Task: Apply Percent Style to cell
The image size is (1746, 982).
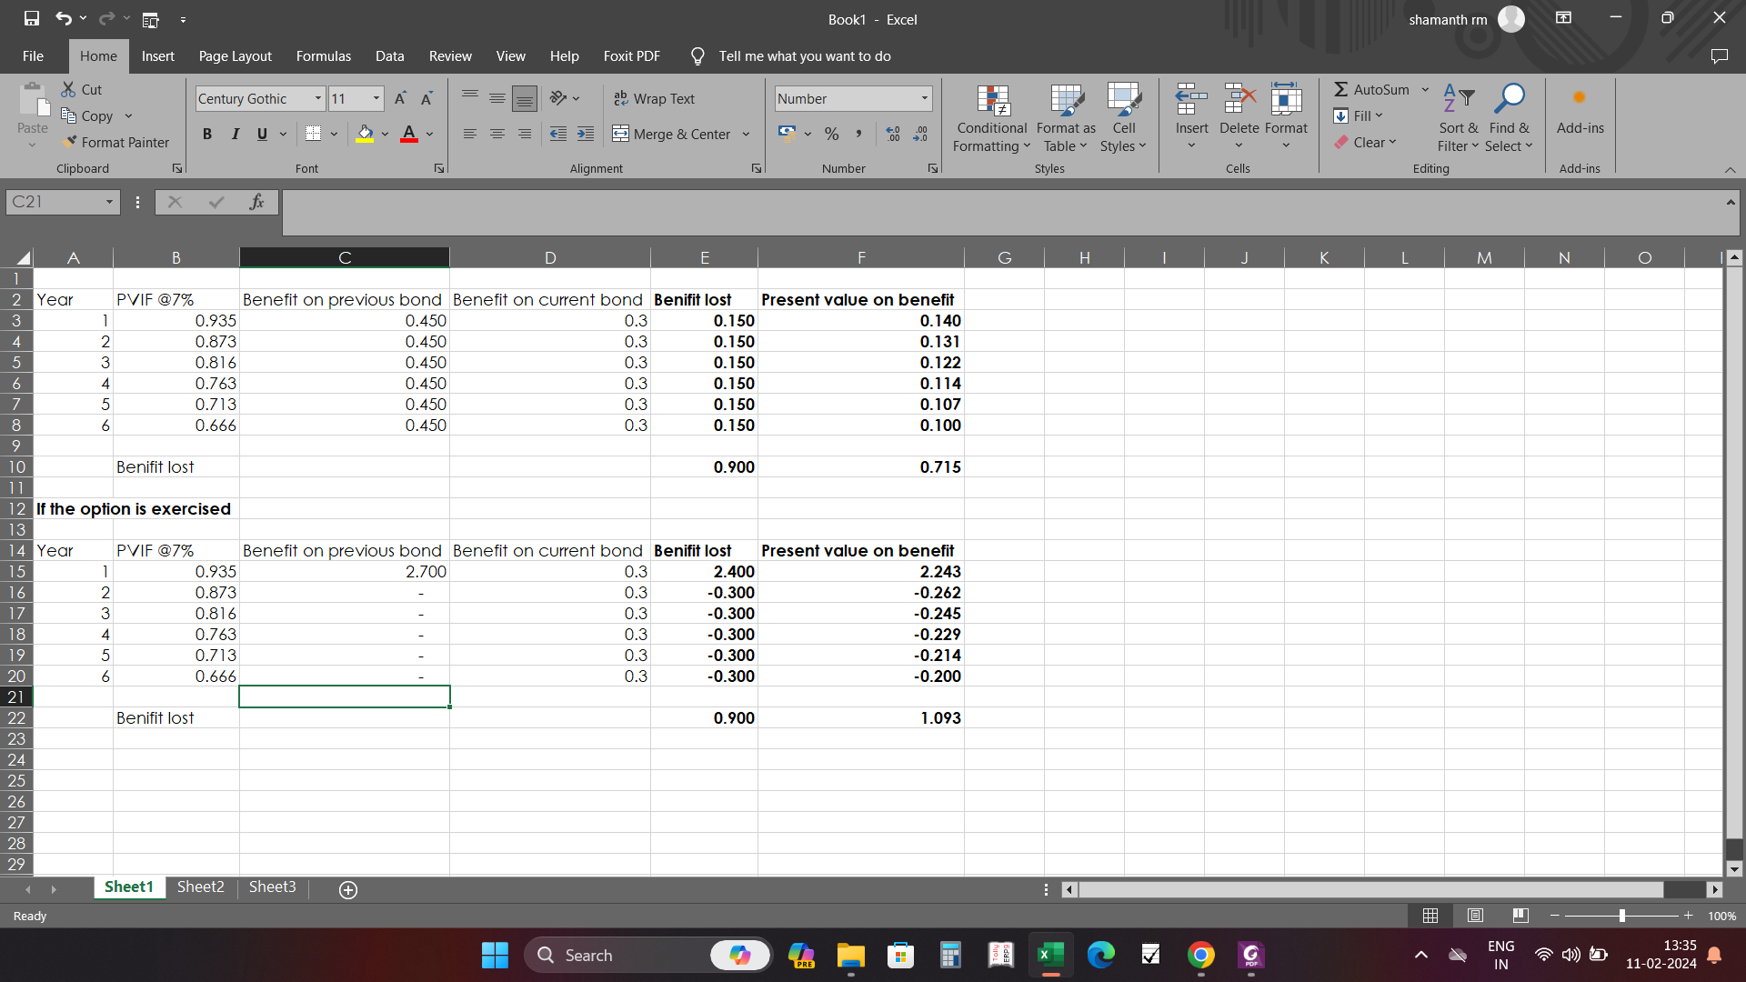Action: click(831, 135)
